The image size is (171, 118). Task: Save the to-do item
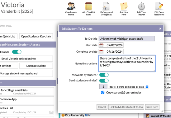[x=152, y=107]
